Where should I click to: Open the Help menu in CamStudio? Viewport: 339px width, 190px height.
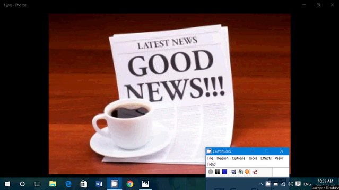(x=212, y=164)
